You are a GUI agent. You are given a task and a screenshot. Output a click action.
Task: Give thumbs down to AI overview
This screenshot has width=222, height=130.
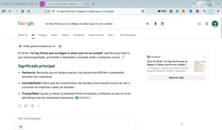tap(32, 106)
